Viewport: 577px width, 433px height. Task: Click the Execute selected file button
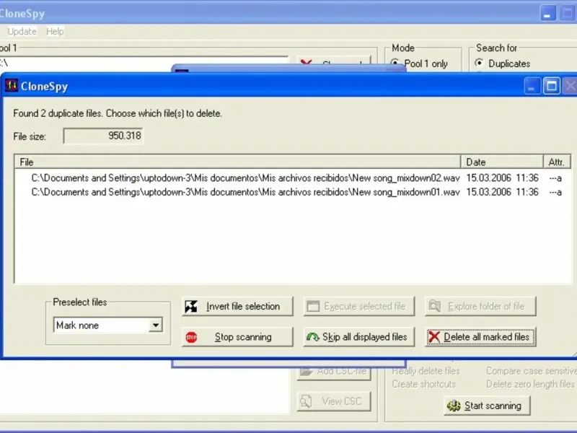358,306
